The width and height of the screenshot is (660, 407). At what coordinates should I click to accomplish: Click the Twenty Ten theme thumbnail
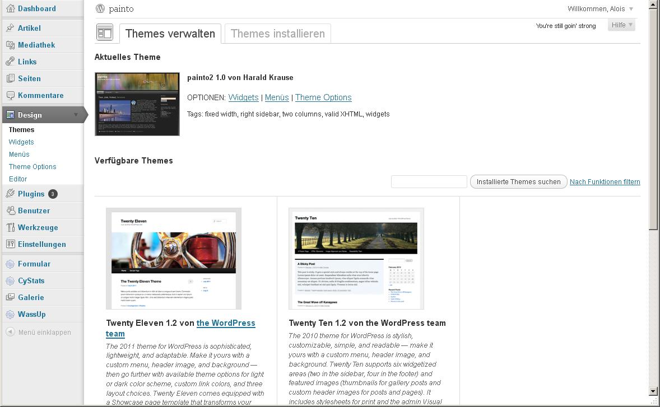point(356,259)
